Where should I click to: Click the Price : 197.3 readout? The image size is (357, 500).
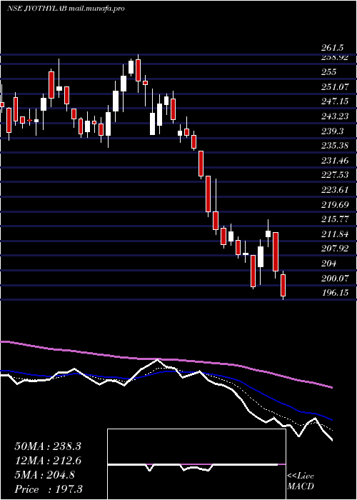pyautogui.click(x=49, y=489)
